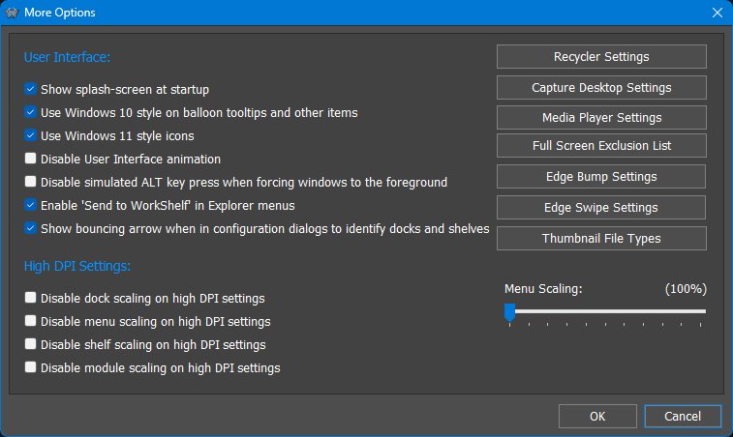Viewport: 733px width, 437px height.
Task: Confirm changes with OK button
Action: (x=597, y=416)
